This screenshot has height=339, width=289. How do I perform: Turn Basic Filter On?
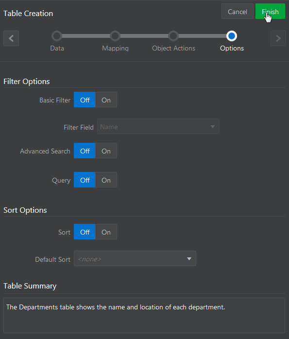pos(106,100)
